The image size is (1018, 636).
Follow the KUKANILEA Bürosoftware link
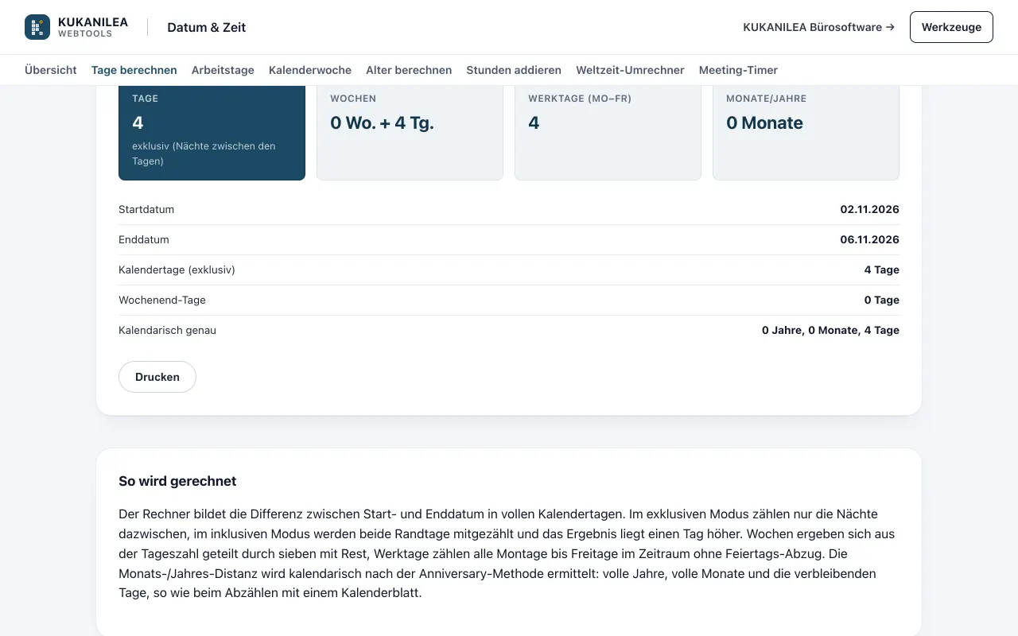pyautogui.click(x=818, y=27)
